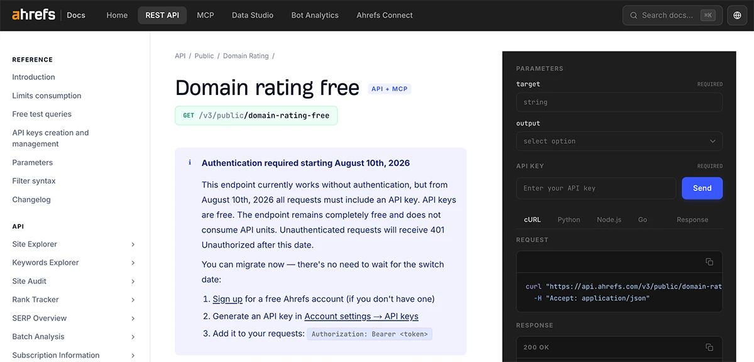Viewport: 754px width, 362px height.
Task: Click the API breadcrumb link
Action: click(x=180, y=56)
